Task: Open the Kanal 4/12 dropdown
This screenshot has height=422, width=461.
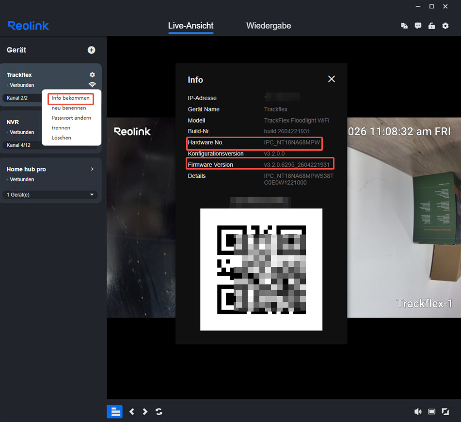Action: click(x=22, y=145)
